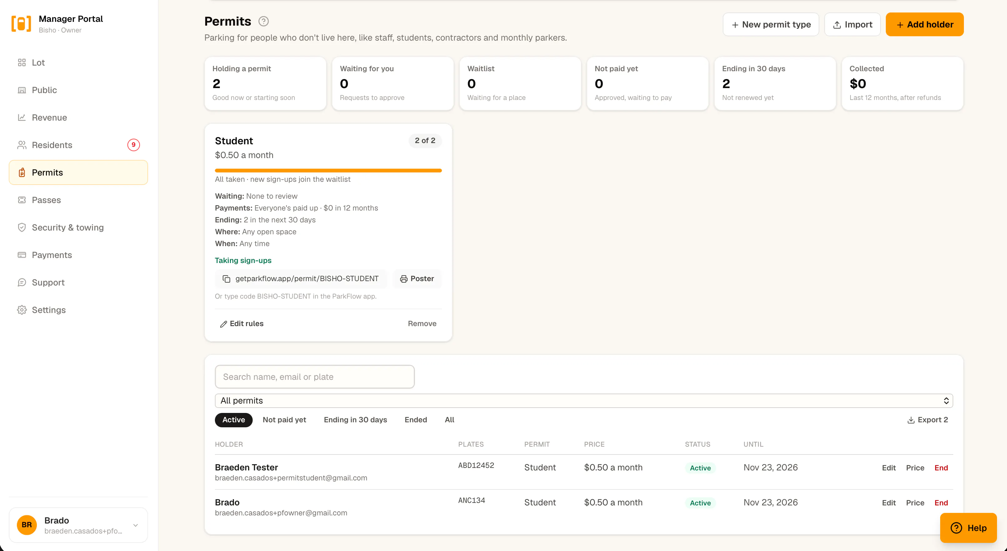Select the Active filter tab

click(x=233, y=419)
